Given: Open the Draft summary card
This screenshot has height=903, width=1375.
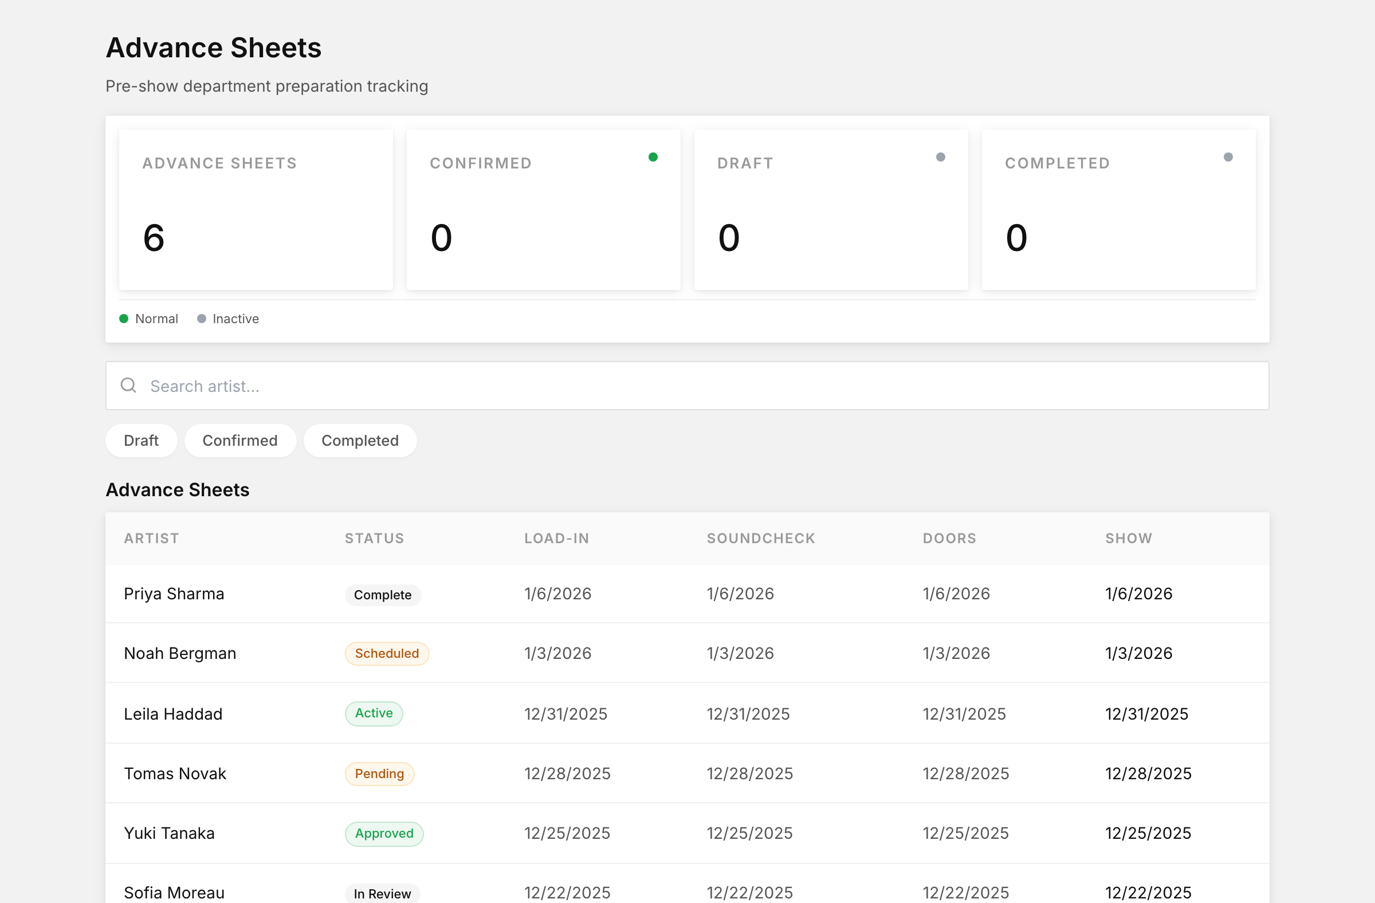Looking at the screenshot, I should click(x=831, y=210).
